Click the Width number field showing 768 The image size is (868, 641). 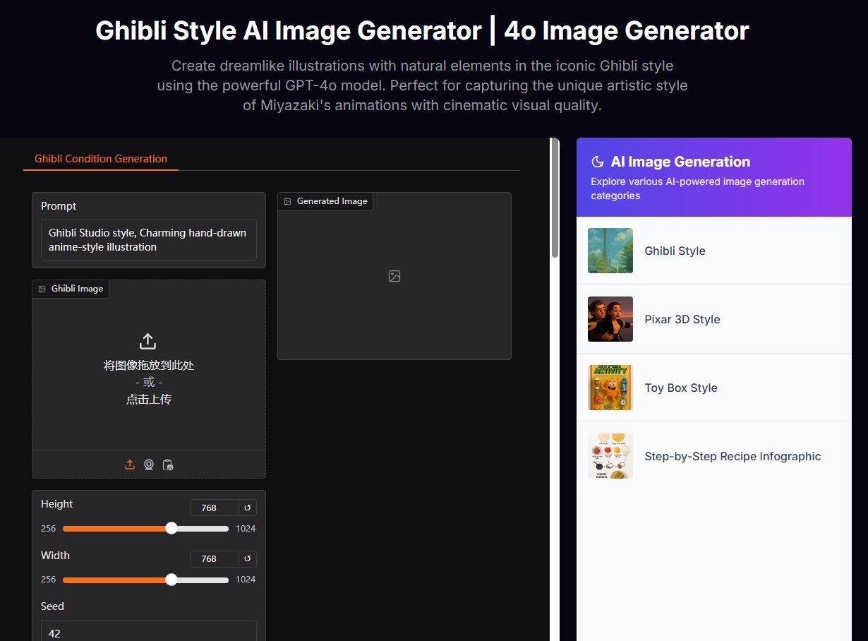pos(215,558)
